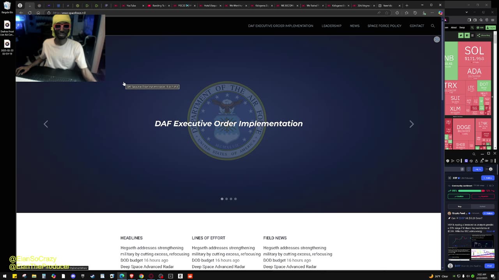Switch to the New tab browser tab
Image resolution: width=499 pixels, height=280 pixels.
click(390, 5)
